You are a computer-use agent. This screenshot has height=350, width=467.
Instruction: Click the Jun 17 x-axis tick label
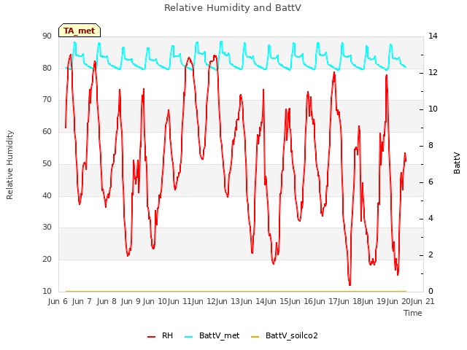325,301
